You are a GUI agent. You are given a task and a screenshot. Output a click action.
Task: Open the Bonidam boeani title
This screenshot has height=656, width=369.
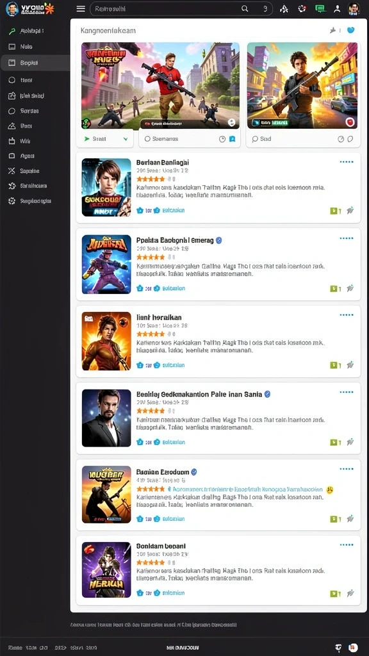coord(161,546)
